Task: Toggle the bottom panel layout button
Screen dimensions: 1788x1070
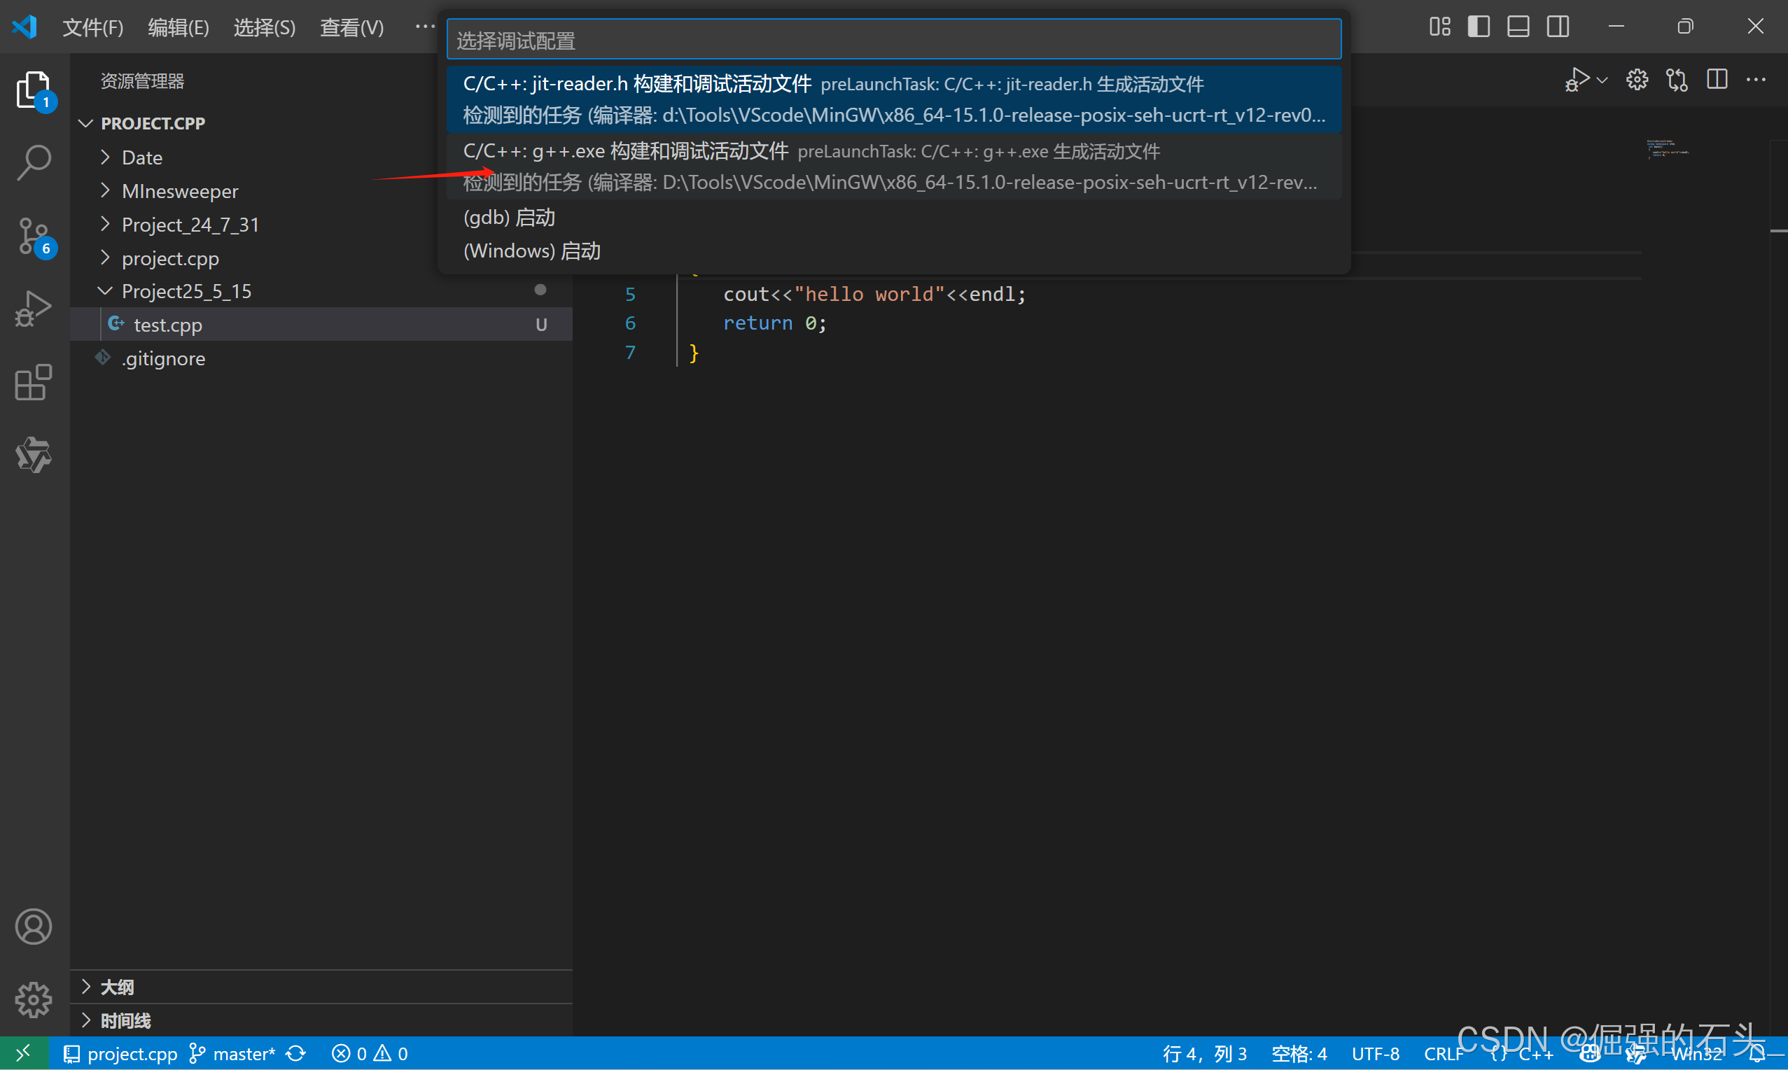Action: click(1518, 27)
